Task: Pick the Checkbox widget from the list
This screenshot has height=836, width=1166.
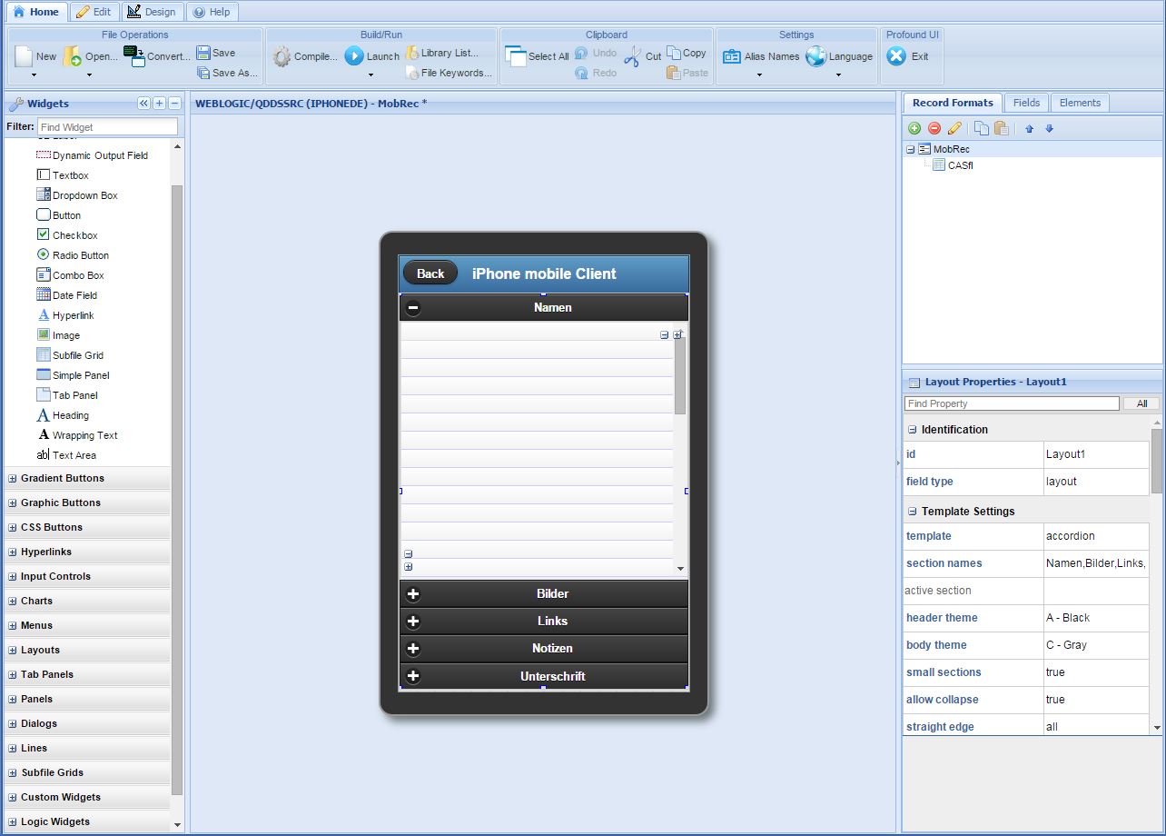Action: click(67, 235)
